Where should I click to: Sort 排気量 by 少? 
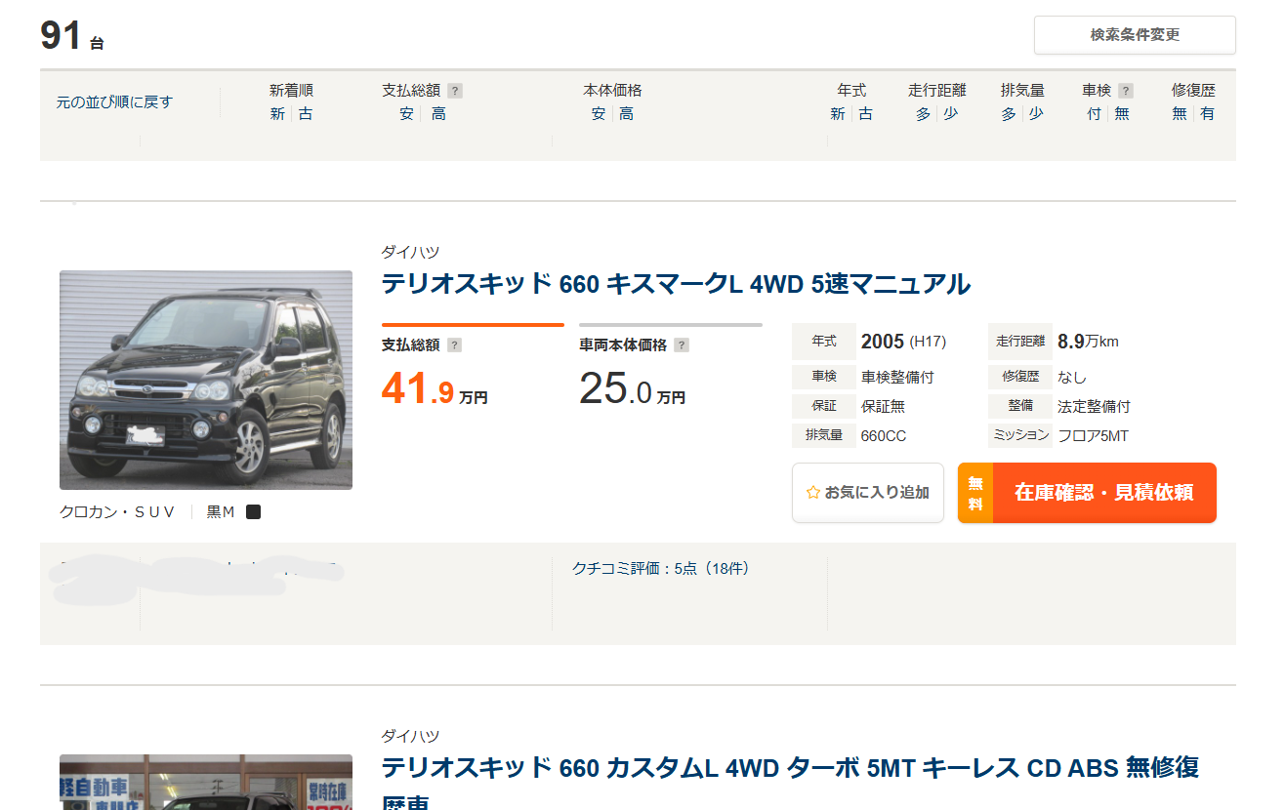pyautogui.click(x=1036, y=113)
